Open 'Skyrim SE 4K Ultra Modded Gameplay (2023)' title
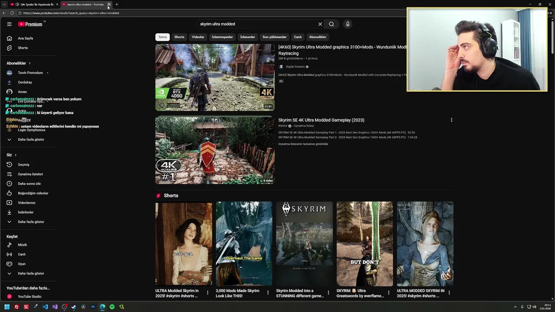The width and height of the screenshot is (555, 312). click(321, 120)
